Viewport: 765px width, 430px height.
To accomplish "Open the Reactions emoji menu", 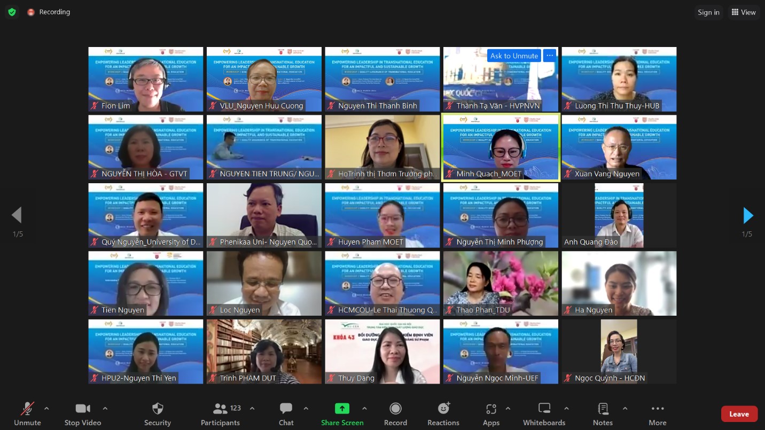I will coord(443,413).
